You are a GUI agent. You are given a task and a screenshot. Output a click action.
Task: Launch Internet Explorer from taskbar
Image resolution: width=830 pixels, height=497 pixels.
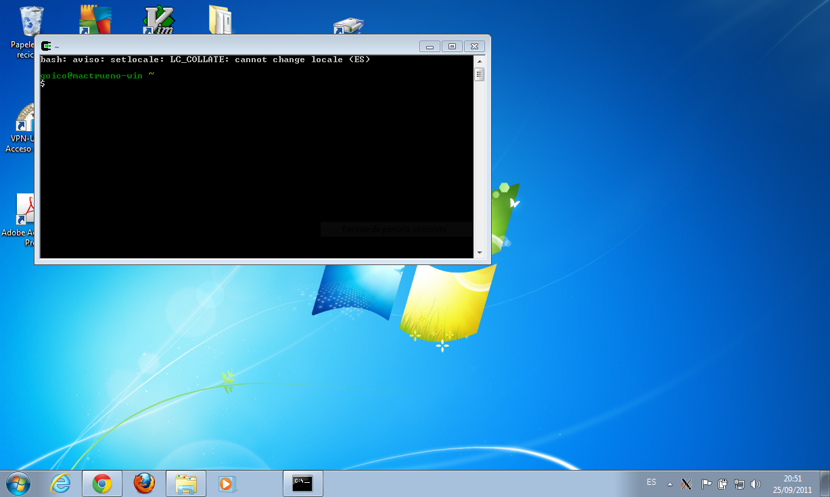61,483
